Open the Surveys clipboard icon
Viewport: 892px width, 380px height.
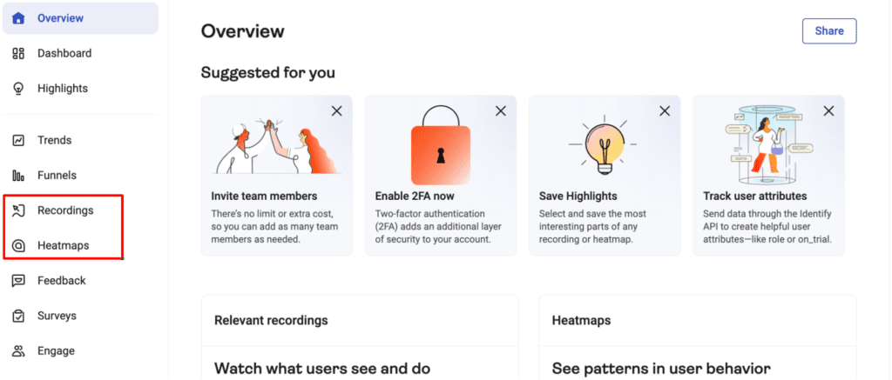click(18, 316)
